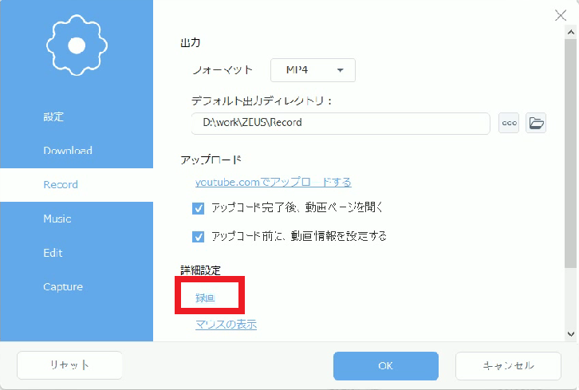
Task: Toggle set video info before upload checkbox
Action: [x=199, y=236]
